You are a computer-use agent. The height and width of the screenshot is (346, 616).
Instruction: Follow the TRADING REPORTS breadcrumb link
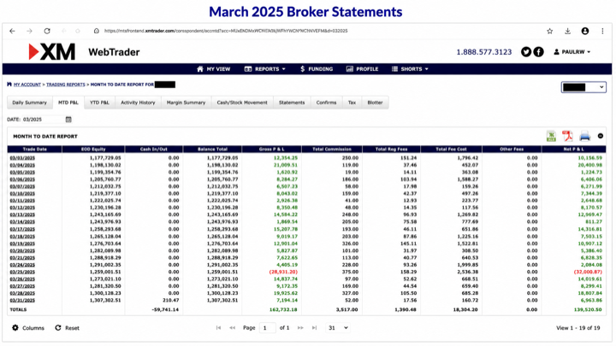coord(66,85)
